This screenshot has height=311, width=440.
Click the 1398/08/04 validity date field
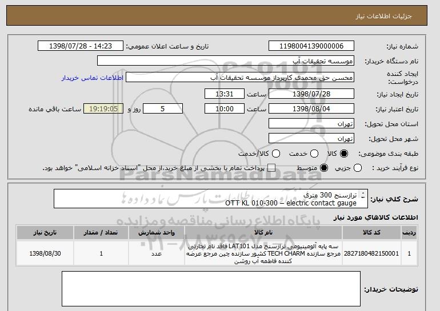click(311, 109)
